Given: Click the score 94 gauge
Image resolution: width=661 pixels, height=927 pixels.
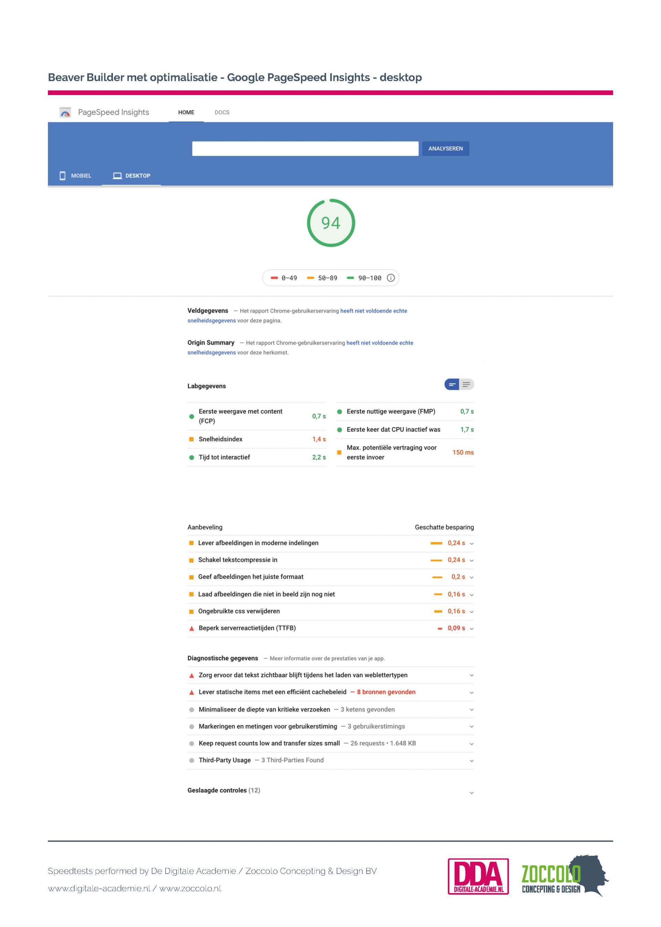Looking at the screenshot, I should coord(331,223).
